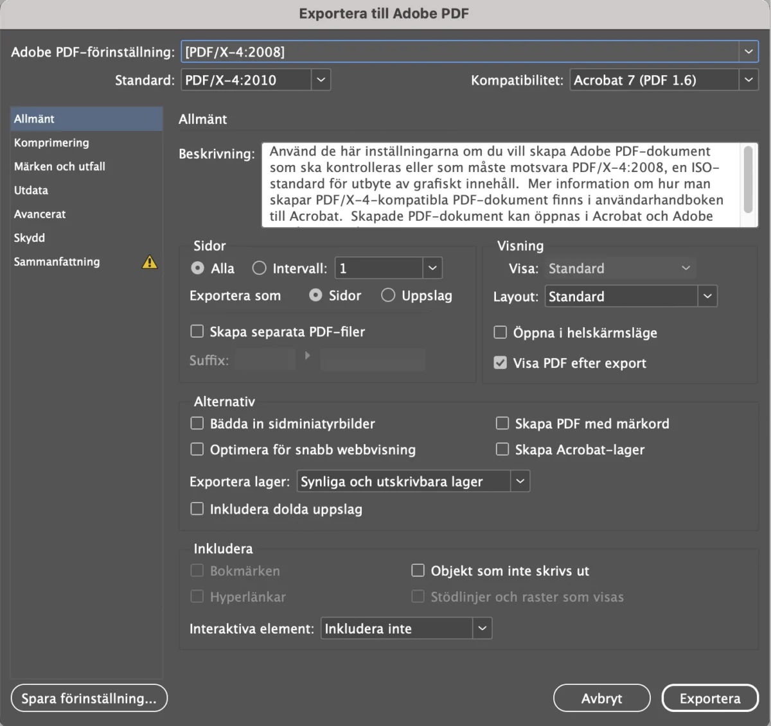This screenshot has width=771, height=726.
Task: Check Objekt som inte skrivs ut
Action: click(418, 571)
